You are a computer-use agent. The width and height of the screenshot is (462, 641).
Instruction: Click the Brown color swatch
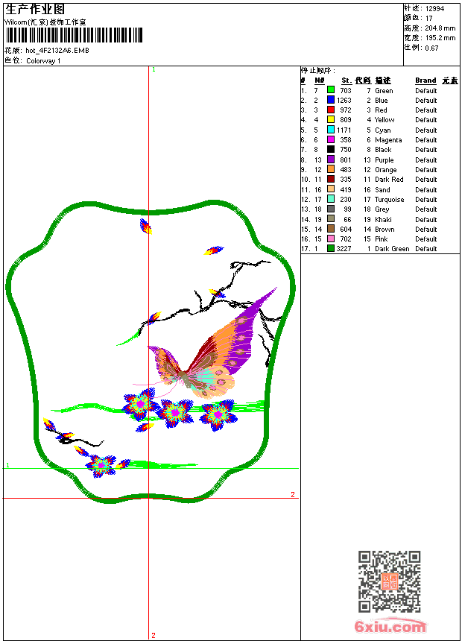click(x=331, y=229)
